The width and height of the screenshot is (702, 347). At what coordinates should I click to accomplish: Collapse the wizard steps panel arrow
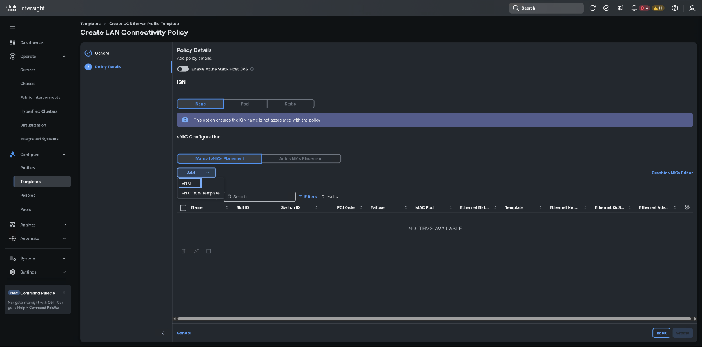tap(162, 333)
